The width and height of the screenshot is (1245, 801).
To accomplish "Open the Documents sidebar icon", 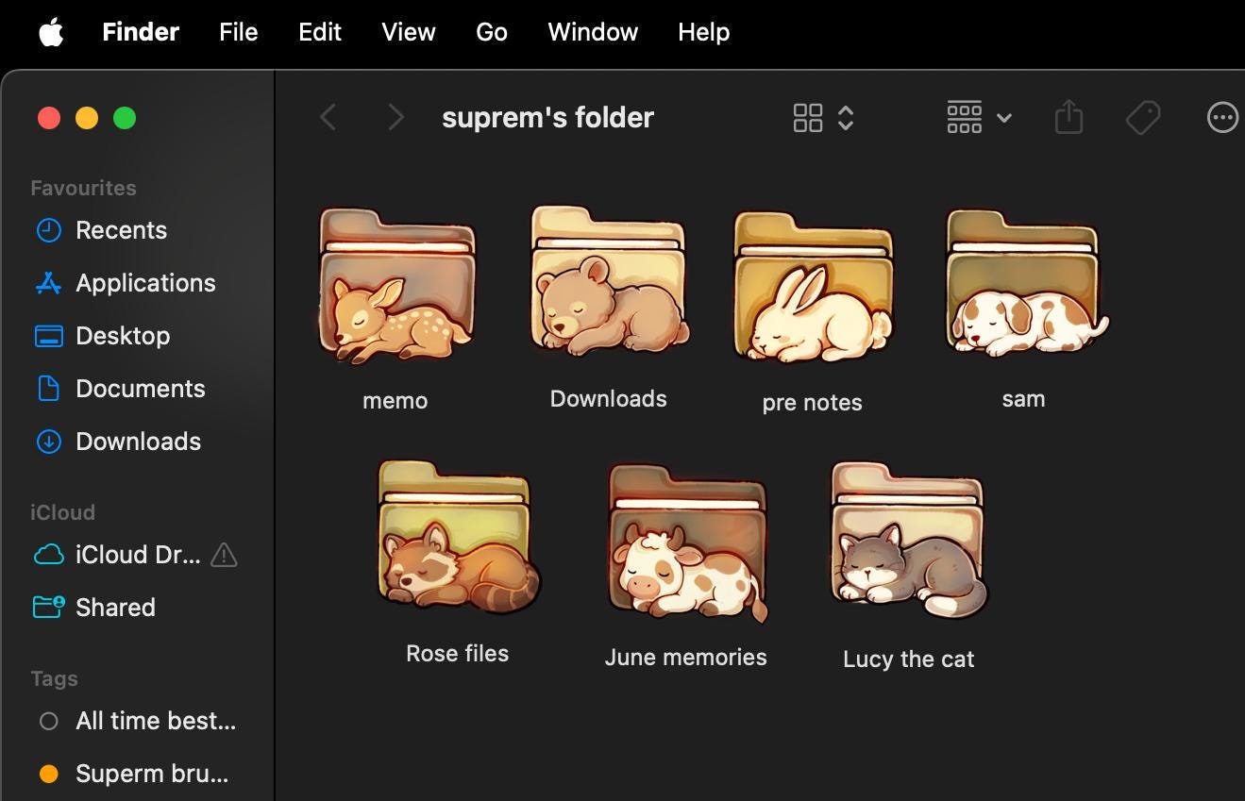I will (48, 388).
